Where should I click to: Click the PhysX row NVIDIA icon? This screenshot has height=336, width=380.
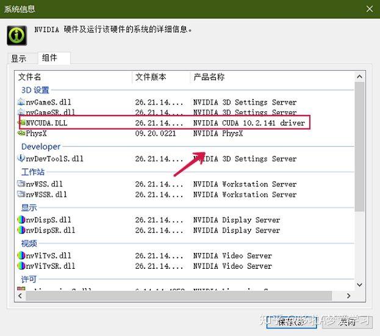(21, 133)
